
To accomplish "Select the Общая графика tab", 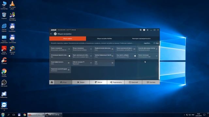I will coord(68,39).
